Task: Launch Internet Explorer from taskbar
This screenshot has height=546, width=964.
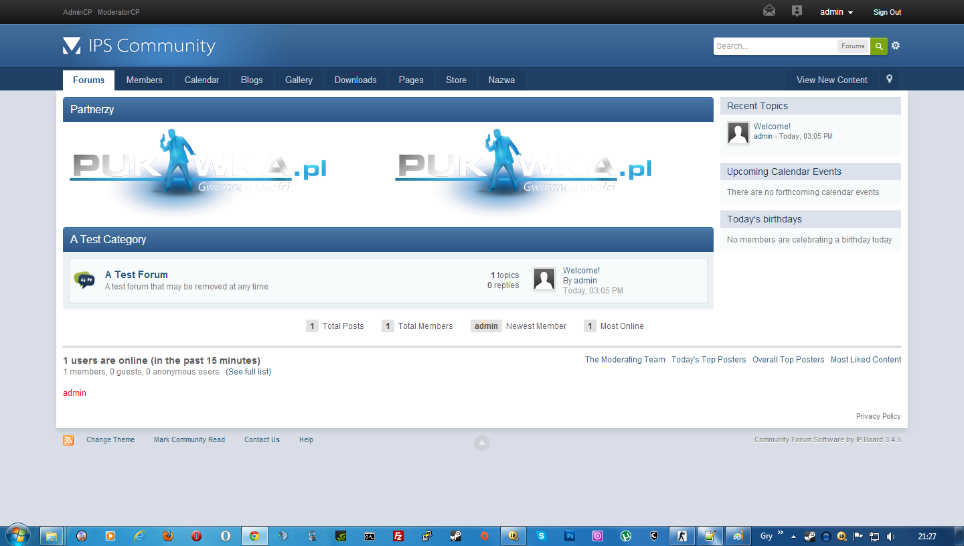Action: tap(139, 536)
